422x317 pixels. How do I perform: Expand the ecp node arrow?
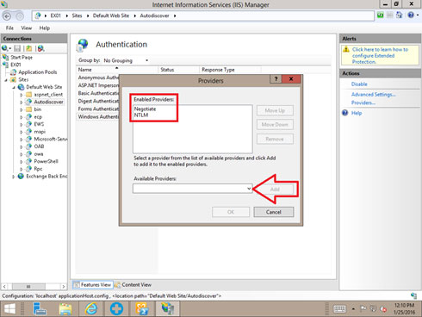pyautogui.click(x=22, y=117)
